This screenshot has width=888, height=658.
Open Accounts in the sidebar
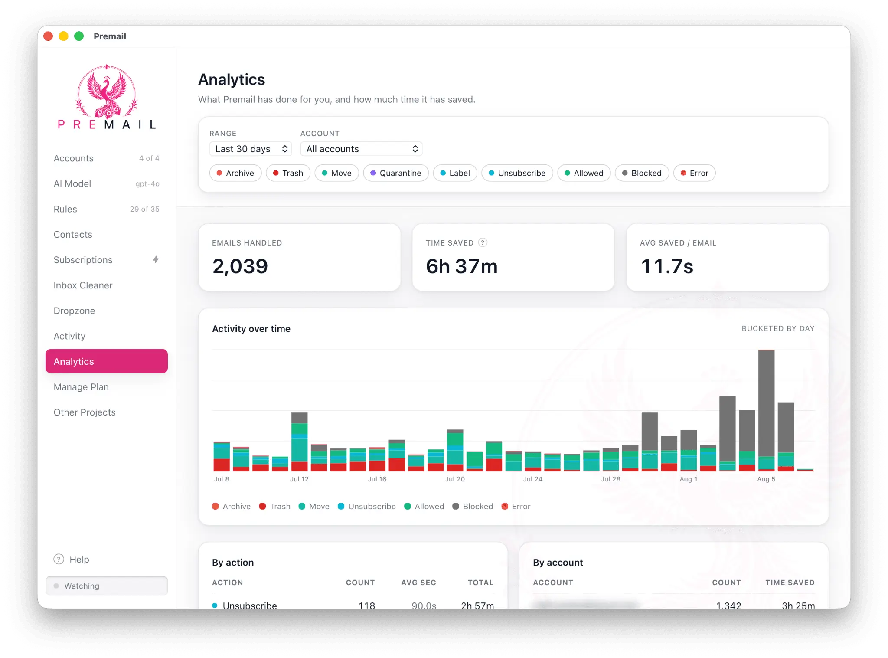[x=106, y=158]
